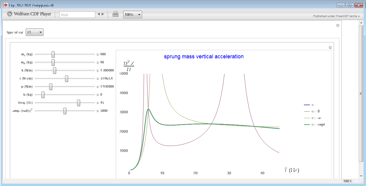Image resolution: width=366 pixels, height=186 pixels.
Task: Expand controls for c (N s/m) slider
Action: coord(98,79)
